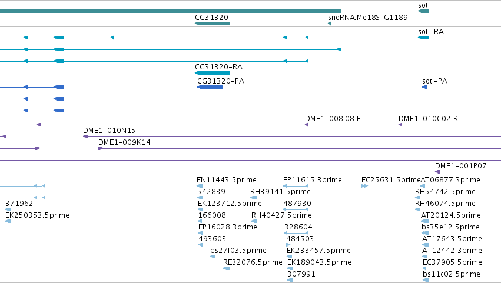Click the EK250353.5prime EST marker
Screen dimensions: 501x283
point(8,221)
